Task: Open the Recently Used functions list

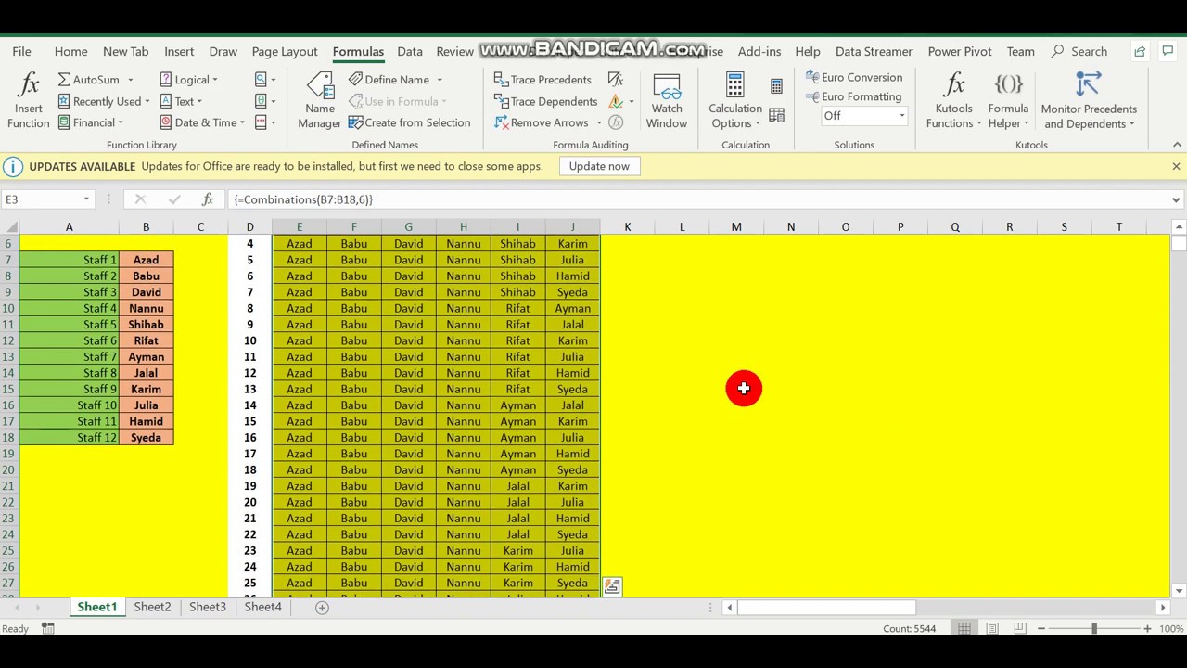Action: [x=102, y=101]
